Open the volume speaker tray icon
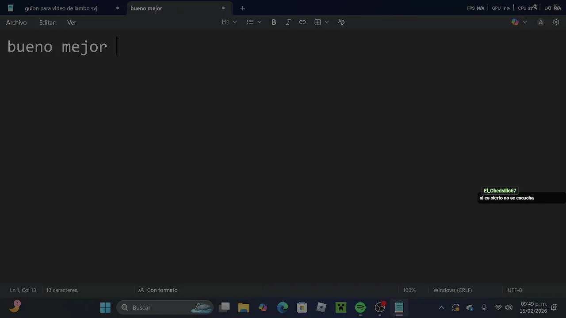Viewport: 566px width, 318px height. (x=509, y=307)
